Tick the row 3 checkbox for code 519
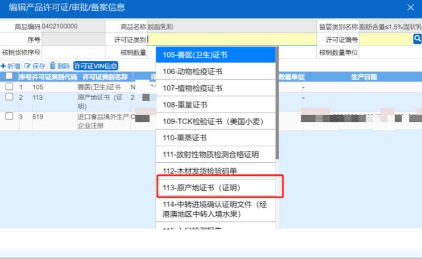Screen dimensions: 422x259 coord(9,116)
